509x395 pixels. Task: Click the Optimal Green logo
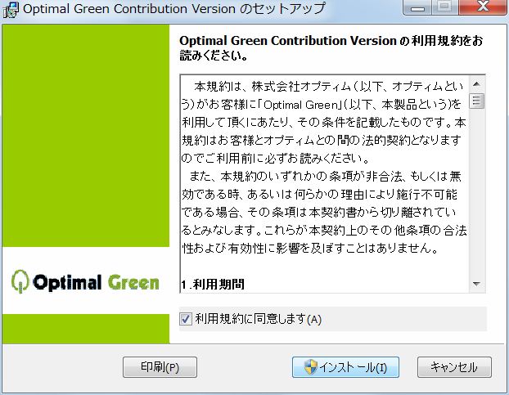coord(85,281)
